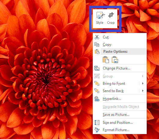The width and height of the screenshot is (159, 139).
Task: Choose the paste as Picture icon
Action: (115, 60)
